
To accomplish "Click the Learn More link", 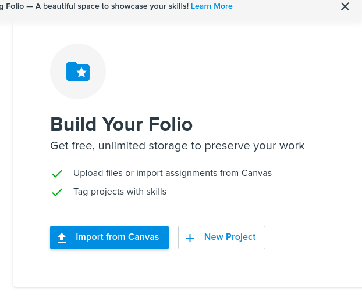I will point(211,6).
